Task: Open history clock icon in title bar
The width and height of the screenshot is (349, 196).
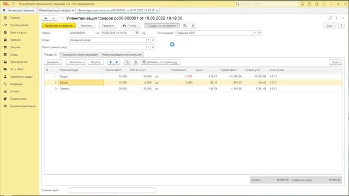Action: pyautogui.click(x=310, y=4)
